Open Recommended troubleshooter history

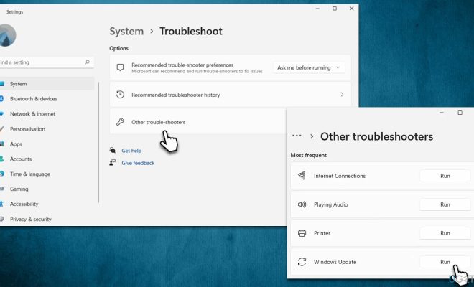pyautogui.click(x=231, y=95)
